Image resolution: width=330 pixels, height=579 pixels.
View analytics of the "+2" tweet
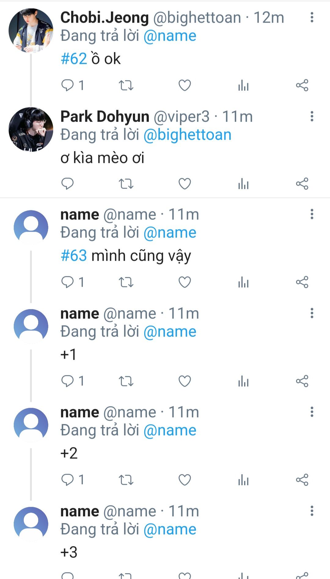pyautogui.click(x=243, y=480)
